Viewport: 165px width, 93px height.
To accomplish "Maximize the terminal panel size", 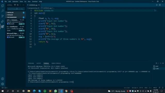I will point(161,63).
